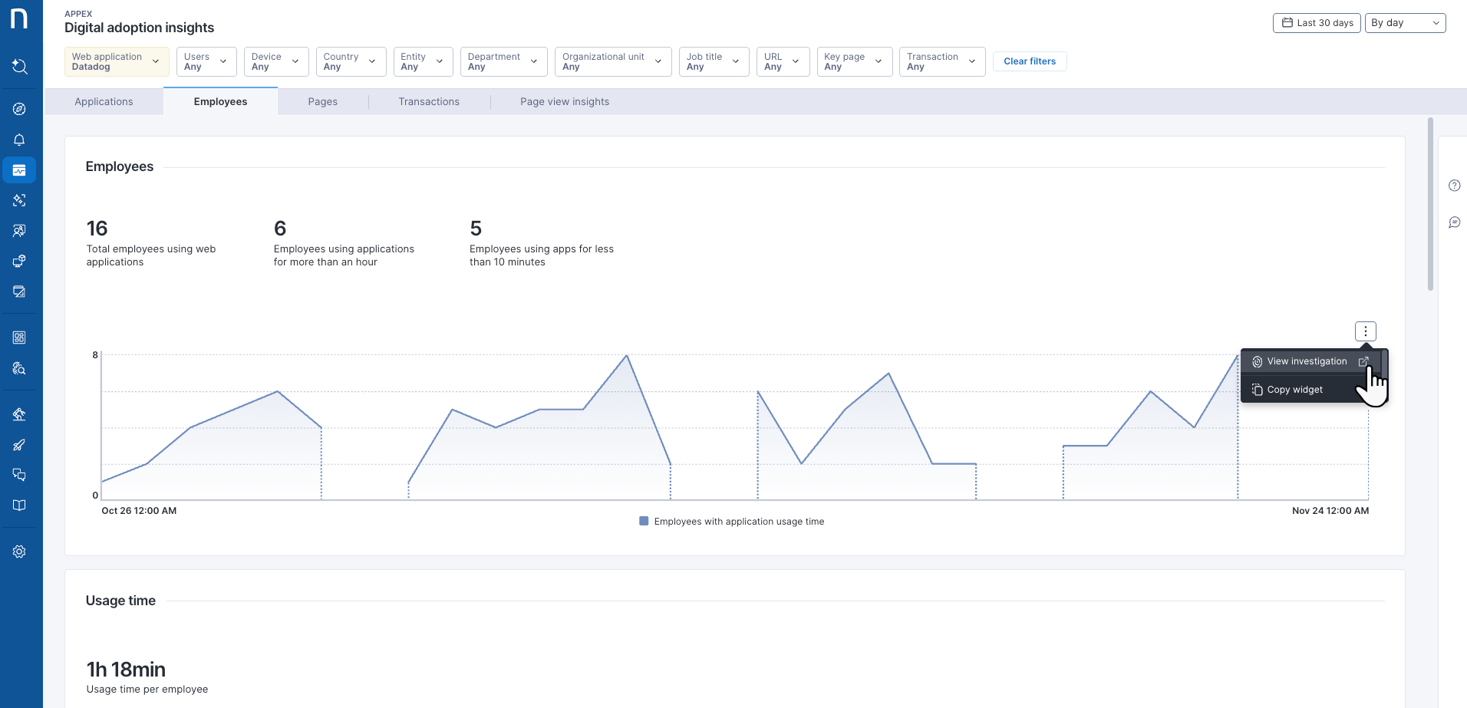This screenshot has width=1467, height=708.
Task: Click the three-dot chart menu button
Action: [1365, 331]
